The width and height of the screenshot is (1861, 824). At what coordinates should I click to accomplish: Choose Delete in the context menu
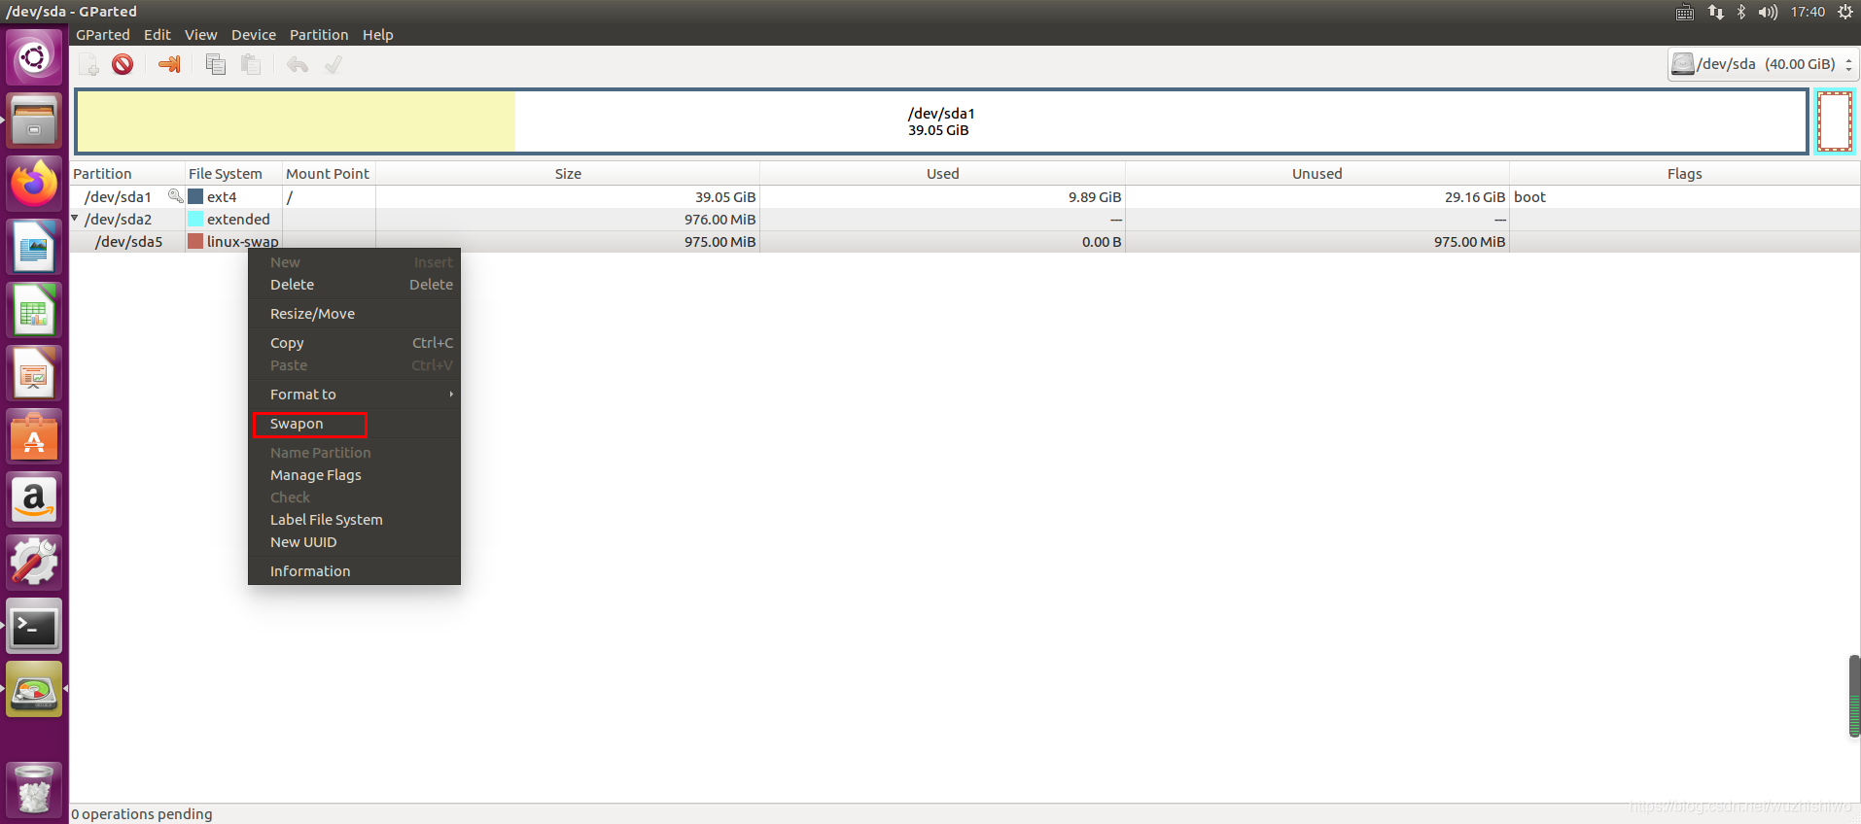click(354, 285)
